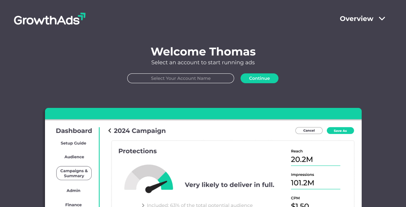Expand the Included 63% audience detail
406x207 pixels.
click(x=197, y=205)
